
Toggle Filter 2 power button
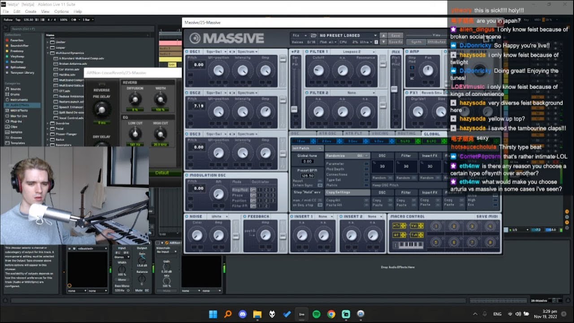tap(307, 93)
